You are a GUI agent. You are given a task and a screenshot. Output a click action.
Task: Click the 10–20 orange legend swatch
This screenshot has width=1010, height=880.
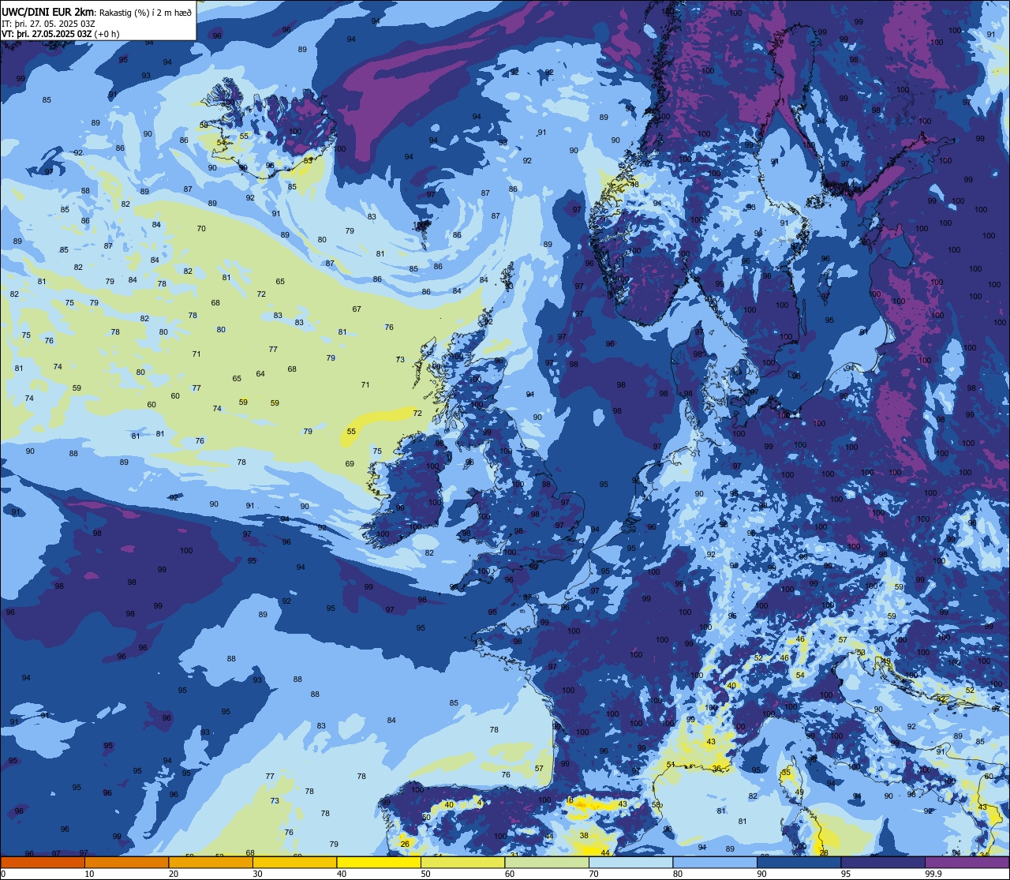click(x=126, y=863)
